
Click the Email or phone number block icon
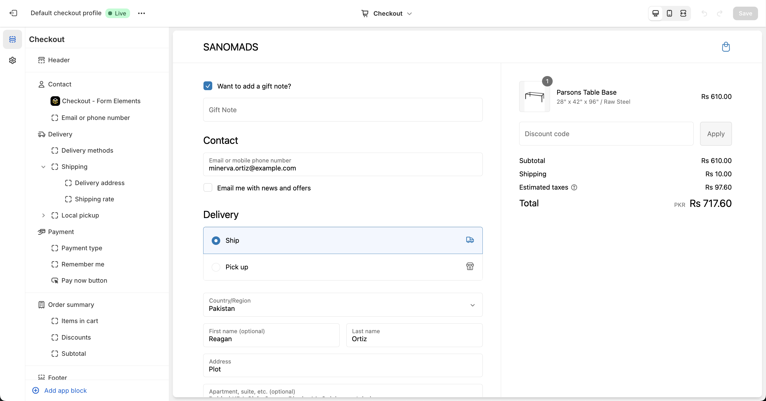pyautogui.click(x=55, y=118)
